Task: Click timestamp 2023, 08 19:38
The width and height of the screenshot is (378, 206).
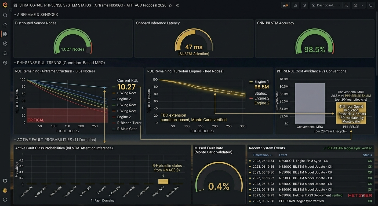Action: (x=263, y=167)
